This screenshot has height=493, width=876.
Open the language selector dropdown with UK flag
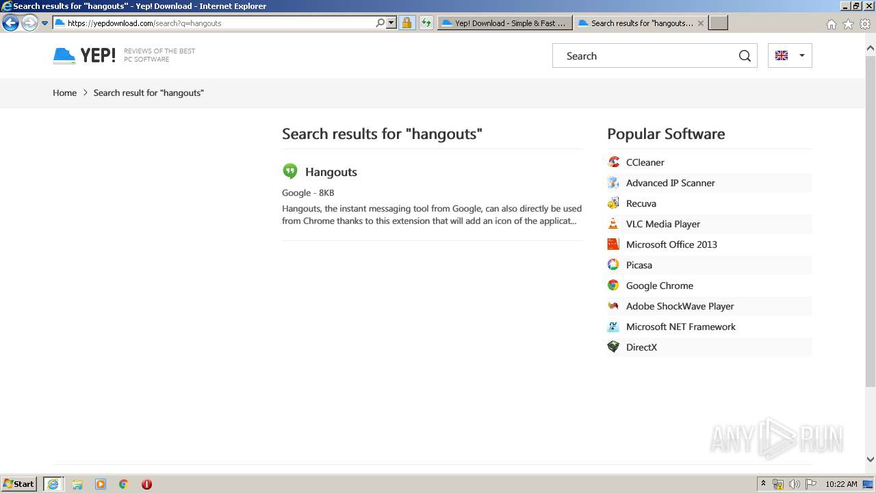(790, 55)
